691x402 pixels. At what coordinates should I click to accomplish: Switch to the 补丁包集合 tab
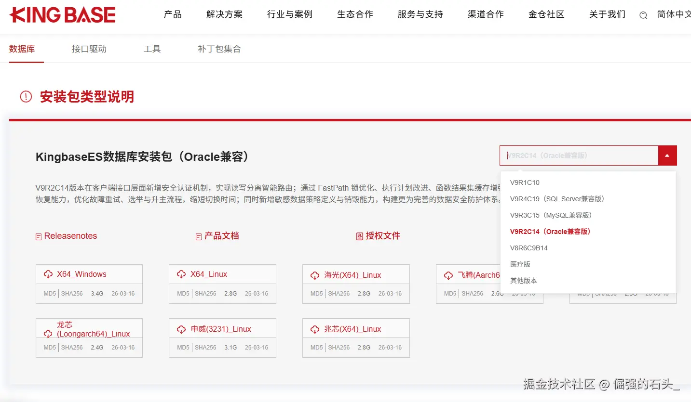click(x=219, y=49)
